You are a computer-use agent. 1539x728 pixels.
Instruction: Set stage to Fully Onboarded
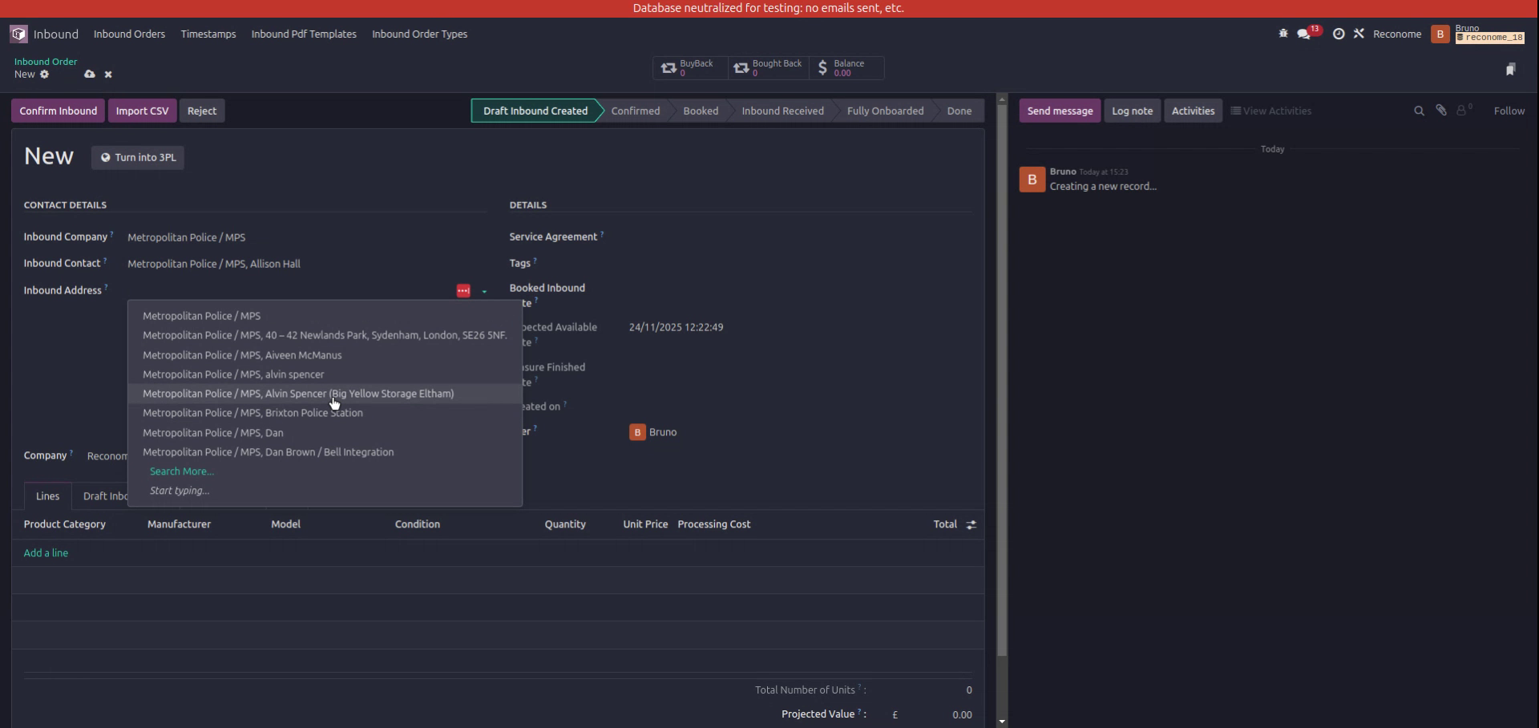885,110
